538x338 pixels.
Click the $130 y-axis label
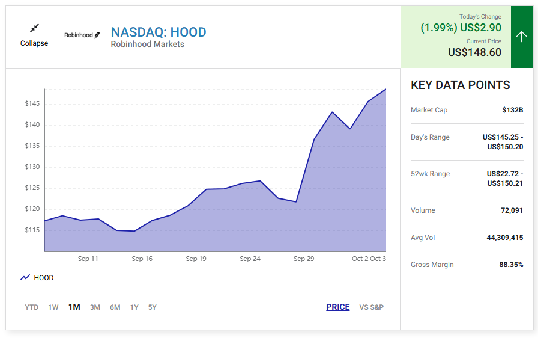point(32,167)
